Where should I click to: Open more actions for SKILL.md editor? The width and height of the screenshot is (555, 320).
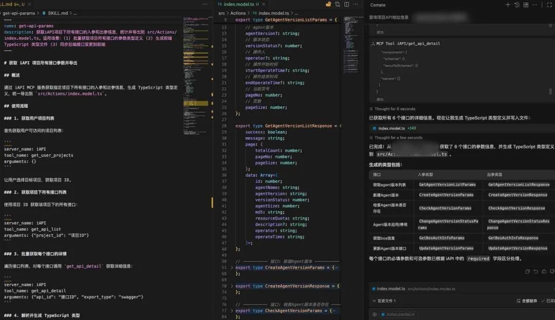(205, 4)
